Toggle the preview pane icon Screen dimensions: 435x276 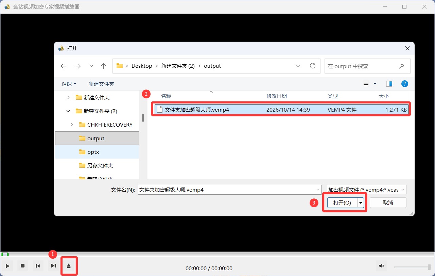(x=389, y=84)
